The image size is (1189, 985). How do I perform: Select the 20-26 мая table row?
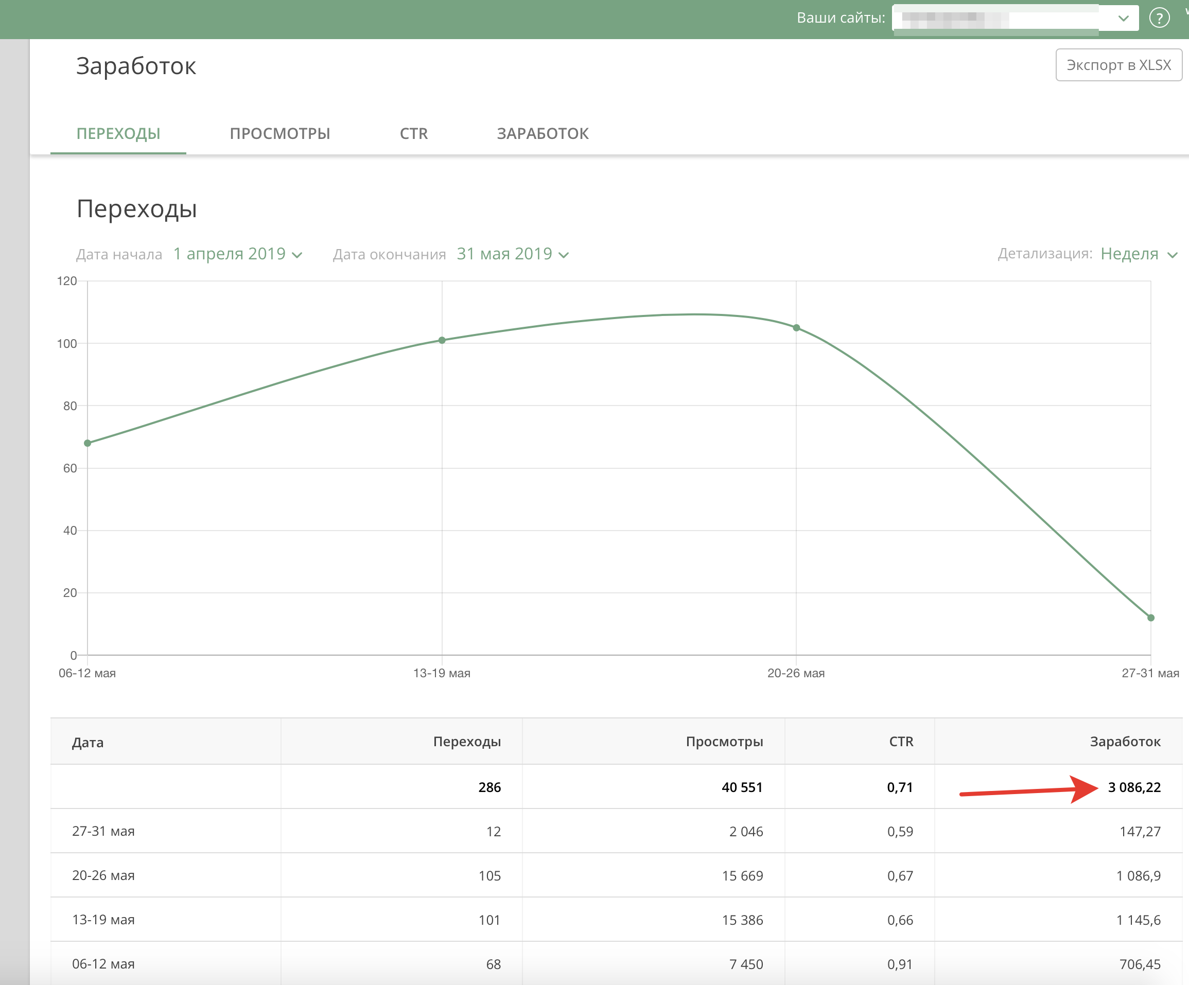(103, 875)
